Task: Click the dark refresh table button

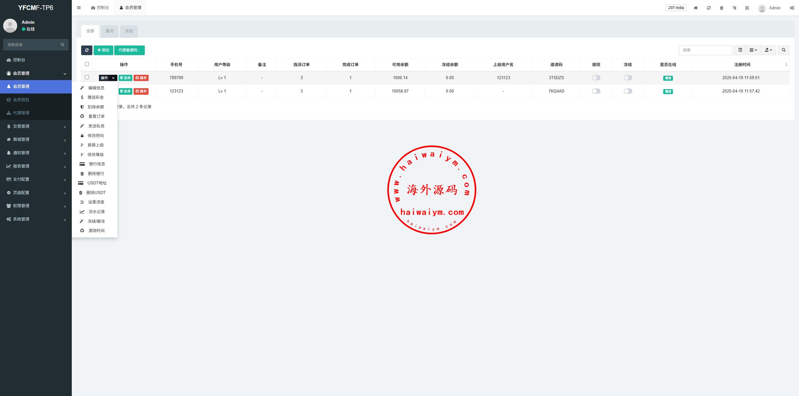Action: tap(87, 50)
